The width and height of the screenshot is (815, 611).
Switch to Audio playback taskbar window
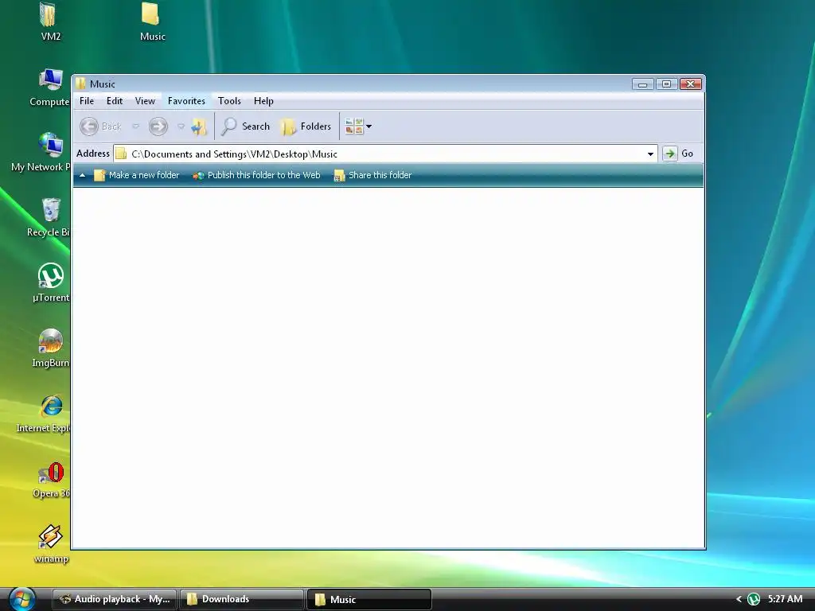115,599
